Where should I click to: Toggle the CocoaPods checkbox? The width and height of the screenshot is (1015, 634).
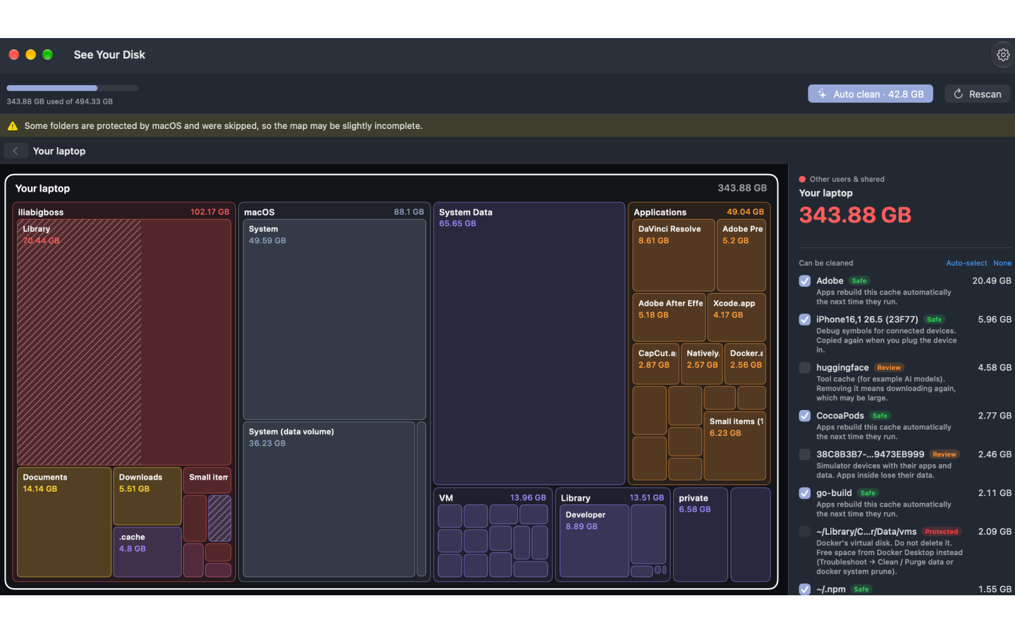point(804,416)
